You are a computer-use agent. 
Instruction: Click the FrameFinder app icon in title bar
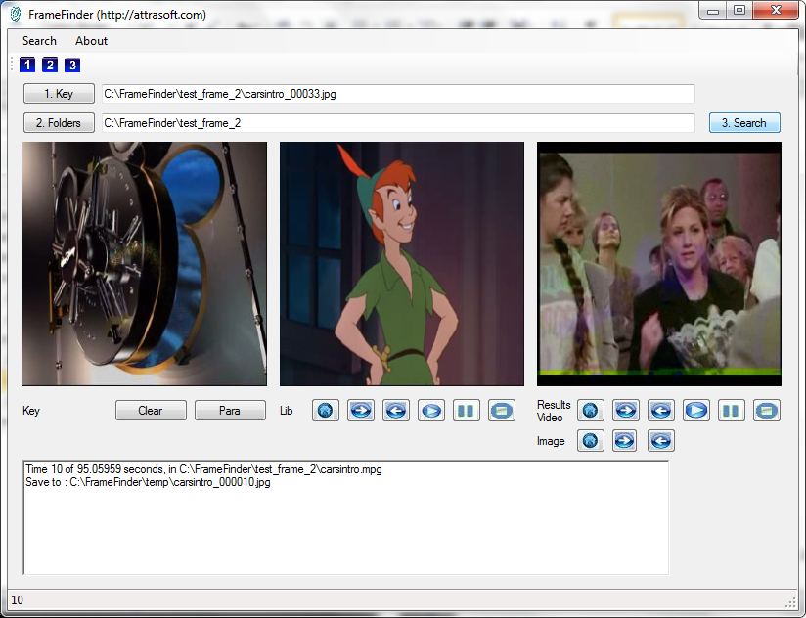tap(16, 14)
